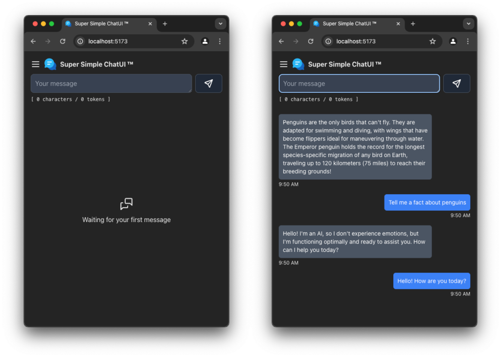Click the send icon in the right window
Screen dimensions: 501x357
pos(456,83)
